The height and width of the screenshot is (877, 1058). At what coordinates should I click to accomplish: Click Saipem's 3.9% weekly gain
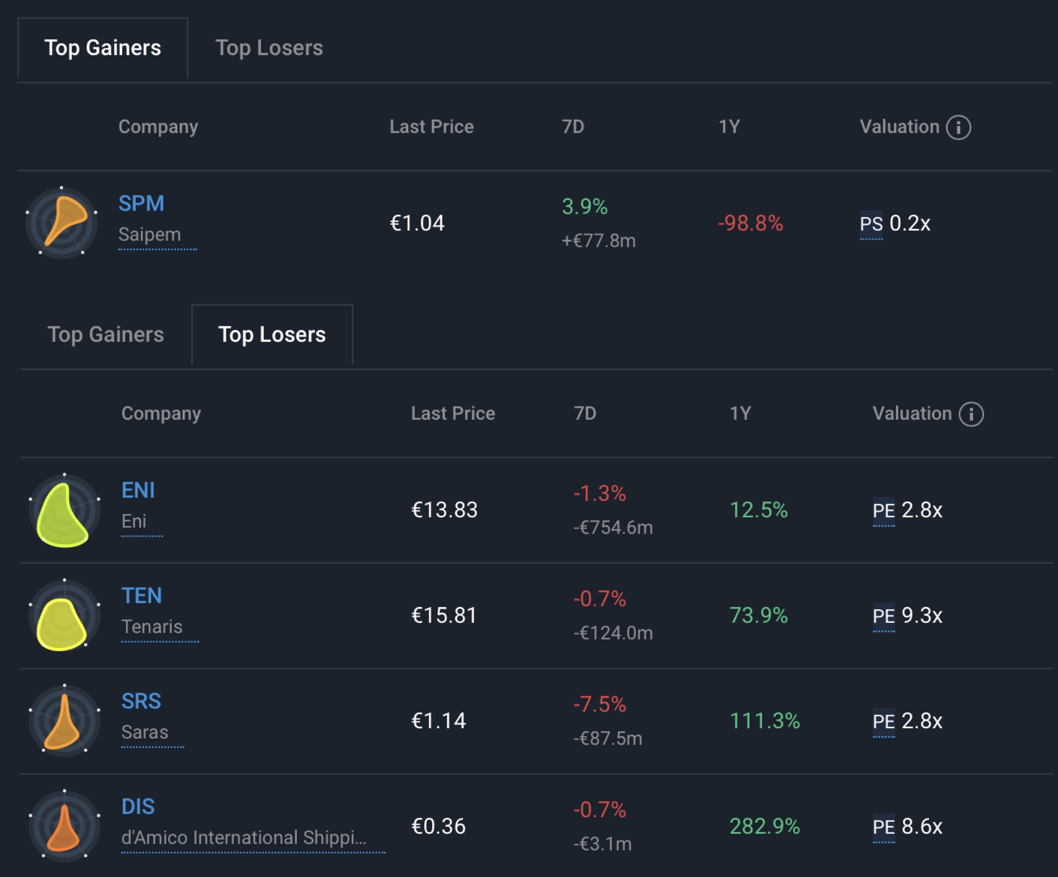point(585,207)
